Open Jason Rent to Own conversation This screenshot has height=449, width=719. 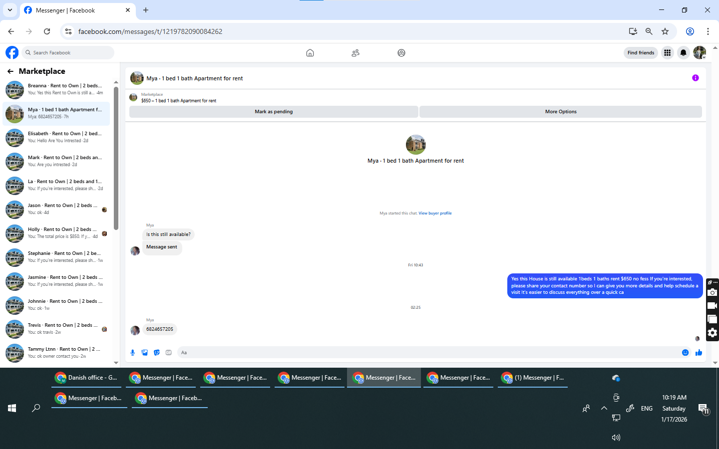[56, 210]
